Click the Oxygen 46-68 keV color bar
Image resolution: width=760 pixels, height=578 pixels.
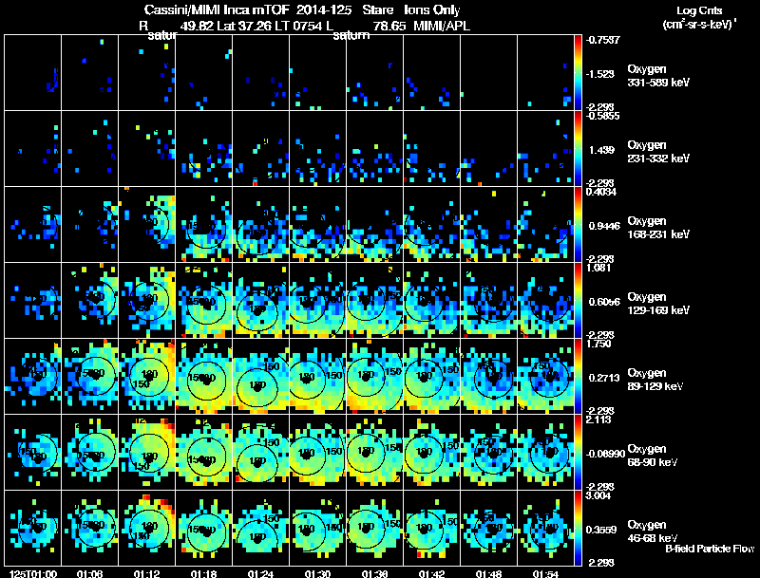(578, 528)
